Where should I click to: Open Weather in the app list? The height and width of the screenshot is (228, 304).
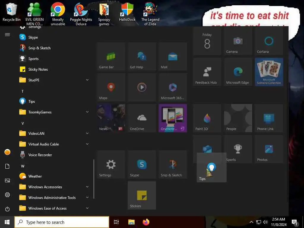(54, 176)
